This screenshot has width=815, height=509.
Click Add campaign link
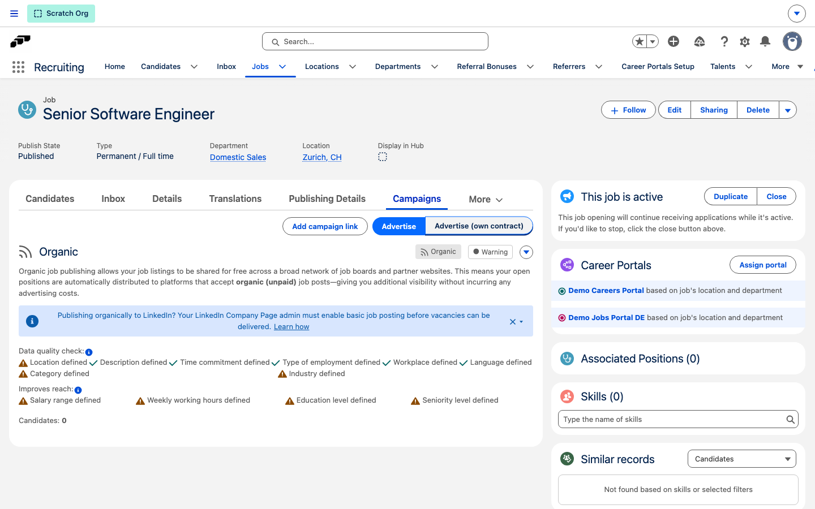tap(325, 226)
